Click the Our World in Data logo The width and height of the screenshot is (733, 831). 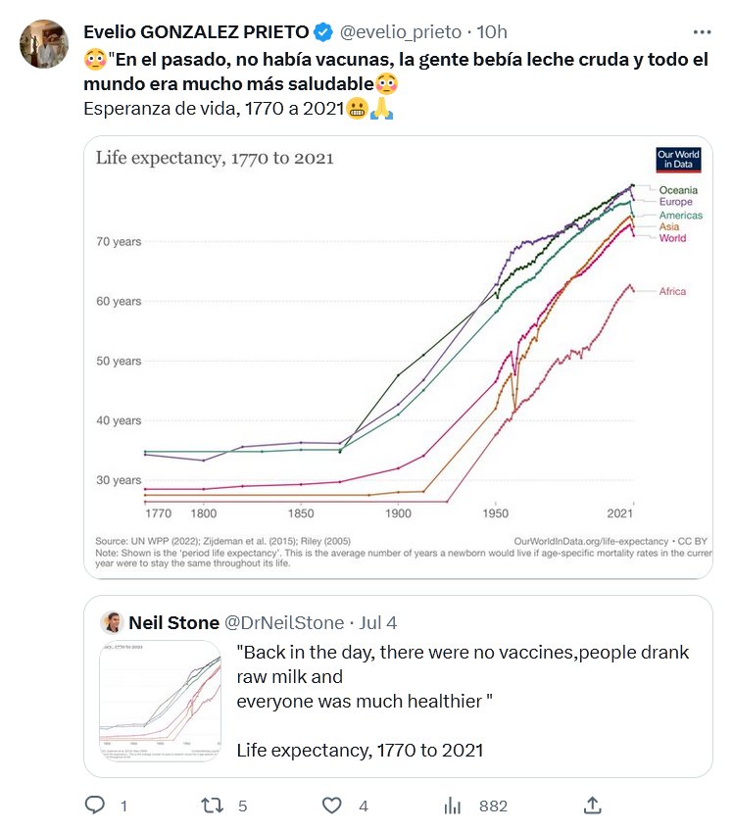point(678,160)
